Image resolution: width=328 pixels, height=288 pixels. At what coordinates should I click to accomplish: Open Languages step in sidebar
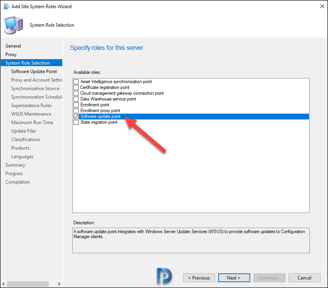tap(22, 157)
